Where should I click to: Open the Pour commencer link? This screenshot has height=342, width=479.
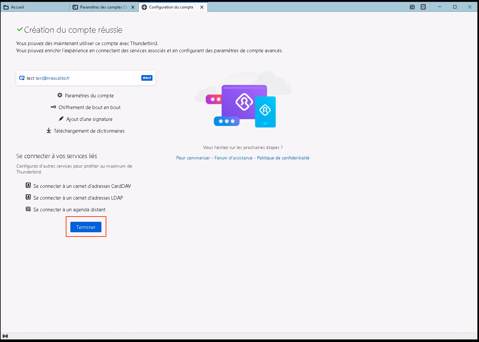pyautogui.click(x=193, y=158)
